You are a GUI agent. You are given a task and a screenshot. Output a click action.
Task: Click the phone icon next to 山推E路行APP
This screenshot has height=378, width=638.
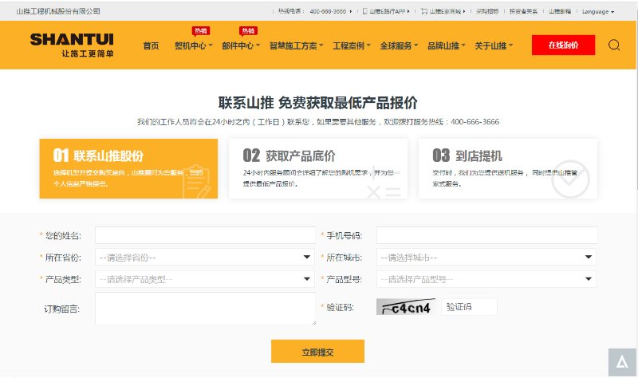(x=365, y=11)
